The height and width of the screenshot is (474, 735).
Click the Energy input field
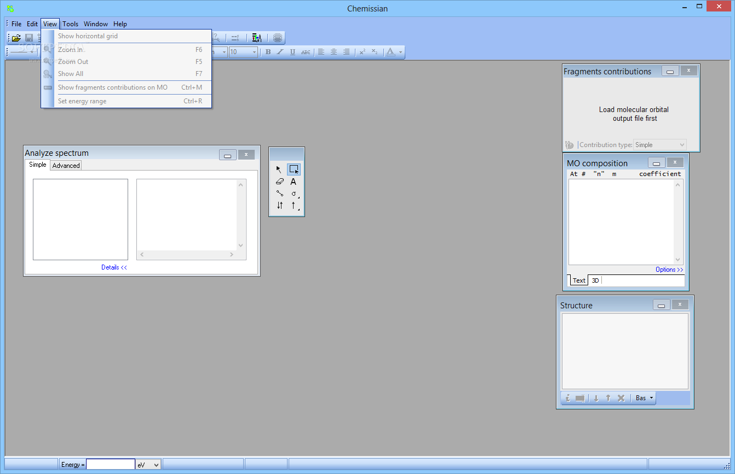[110, 465]
